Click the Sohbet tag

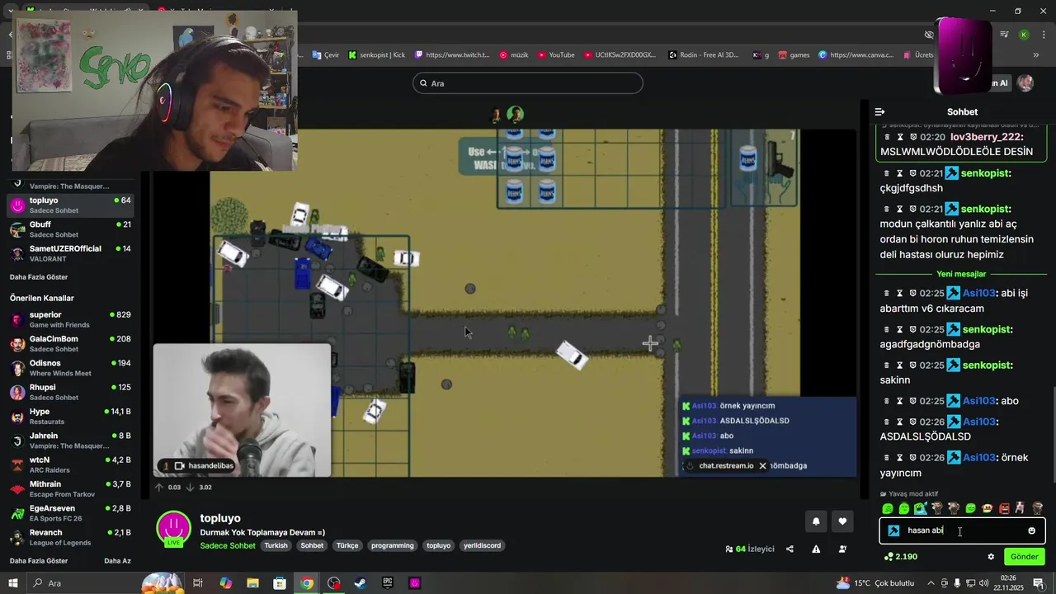pyautogui.click(x=312, y=545)
